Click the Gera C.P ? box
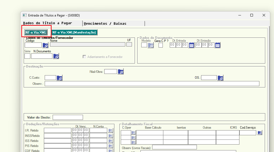Screen dimensions: 274x152 (x=161, y=45)
